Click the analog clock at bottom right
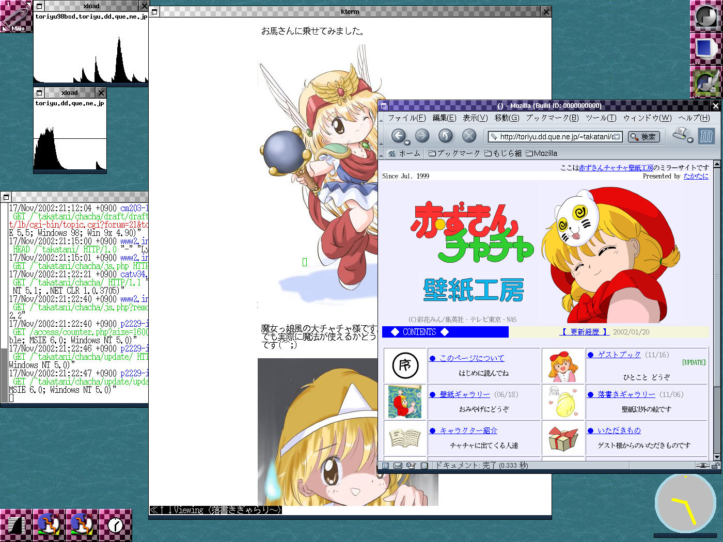 (x=685, y=504)
